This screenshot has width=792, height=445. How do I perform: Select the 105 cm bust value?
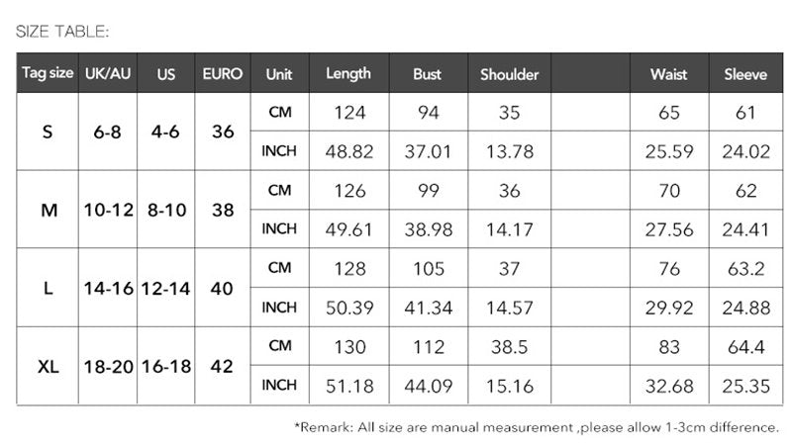coord(428,269)
